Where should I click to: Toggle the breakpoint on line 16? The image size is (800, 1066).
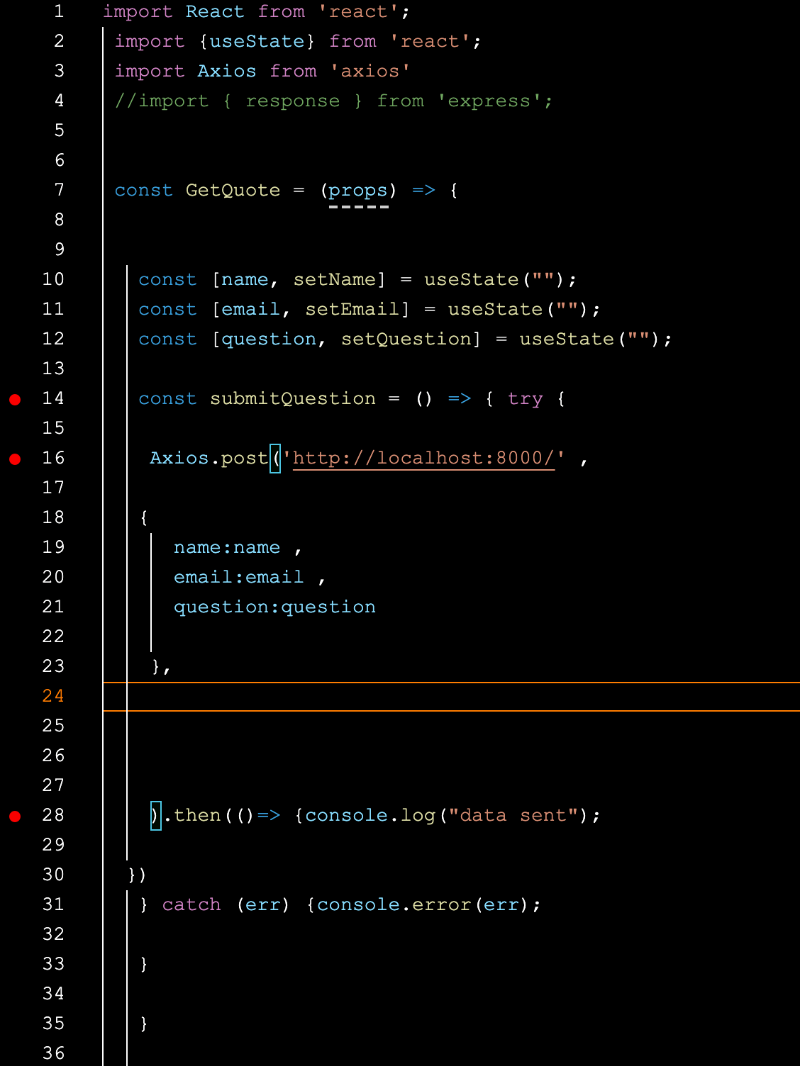[x=13, y=458]
